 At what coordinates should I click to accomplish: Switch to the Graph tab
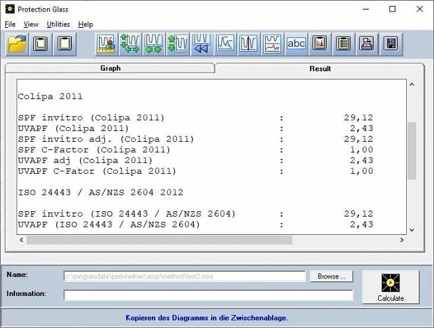[110, 68]
